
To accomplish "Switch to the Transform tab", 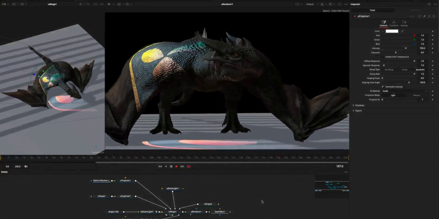I will click(x=394, y=23).
